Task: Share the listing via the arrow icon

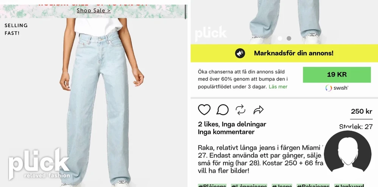Action: click(259, 110)
